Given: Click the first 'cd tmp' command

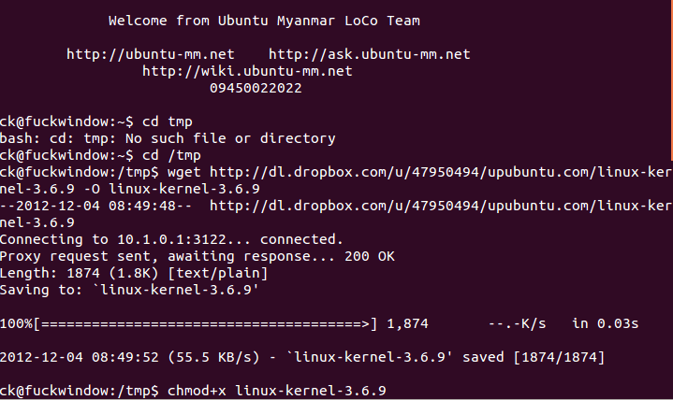Looking at the screenshot, I should tap(168, 121).
